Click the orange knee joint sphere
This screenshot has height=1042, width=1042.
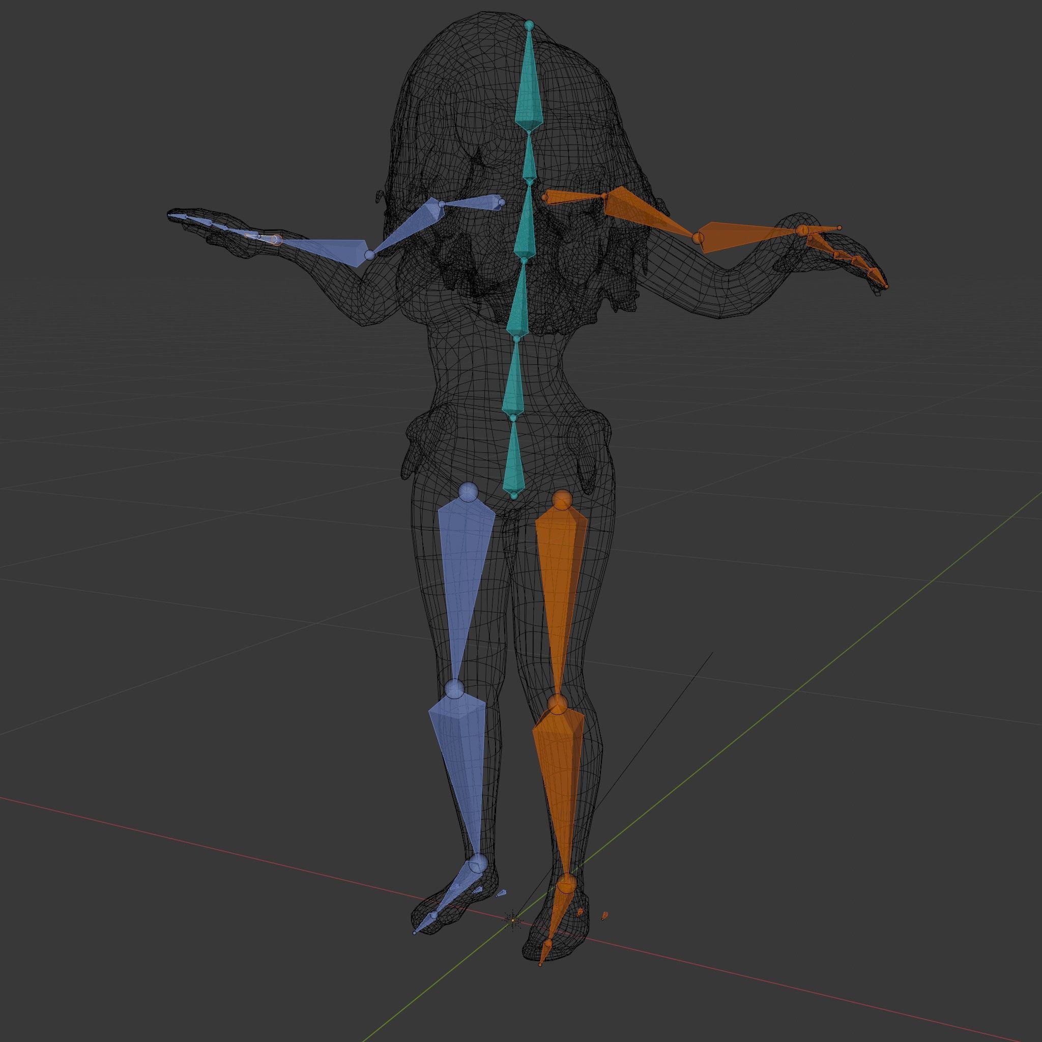[558, 704]
